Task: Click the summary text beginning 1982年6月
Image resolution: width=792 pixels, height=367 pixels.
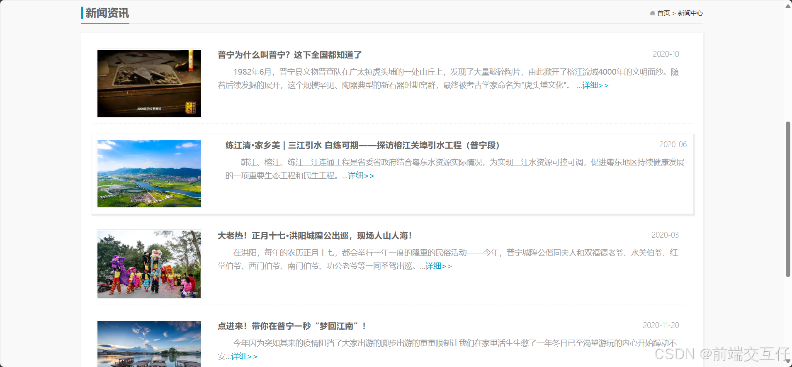Action: pos(448,78)
